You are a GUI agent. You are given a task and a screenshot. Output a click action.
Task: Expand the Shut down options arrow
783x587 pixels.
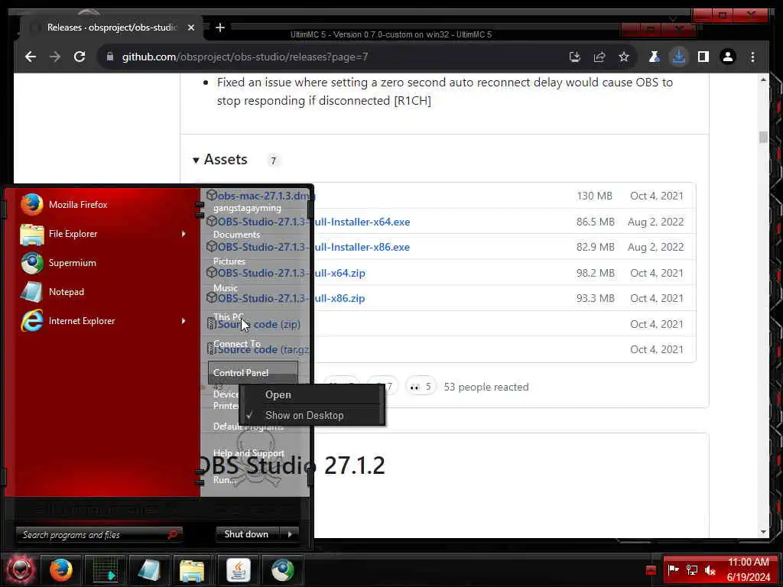pos(290,534)
